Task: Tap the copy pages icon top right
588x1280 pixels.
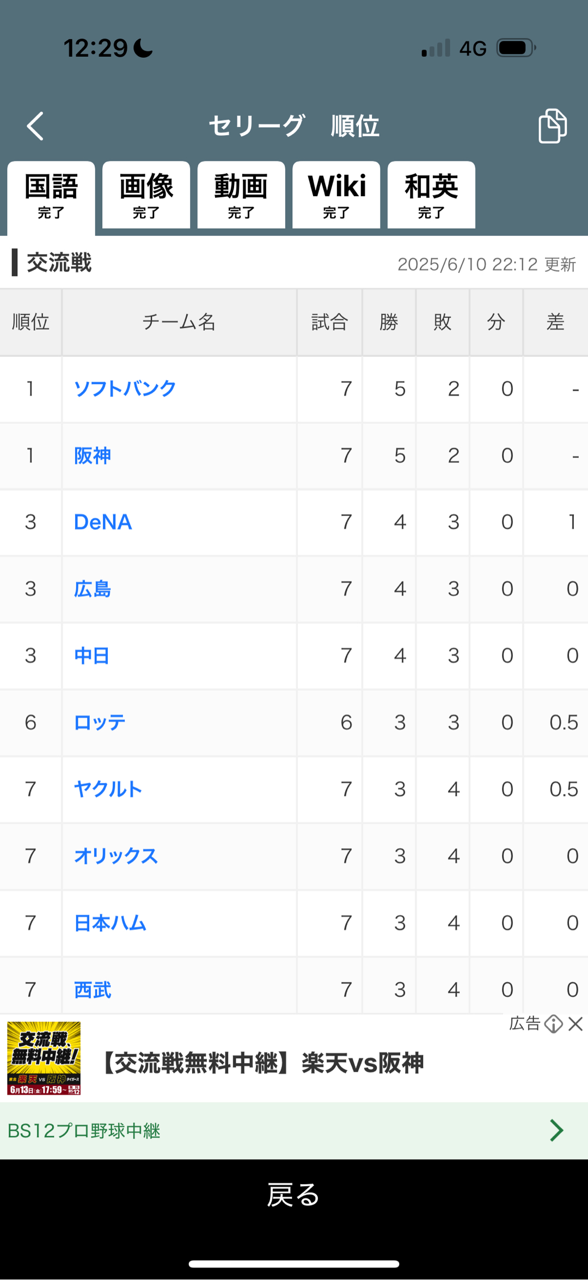Action: 552,126
